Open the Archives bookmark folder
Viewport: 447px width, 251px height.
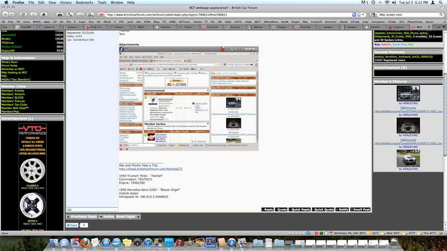[330, 22]
